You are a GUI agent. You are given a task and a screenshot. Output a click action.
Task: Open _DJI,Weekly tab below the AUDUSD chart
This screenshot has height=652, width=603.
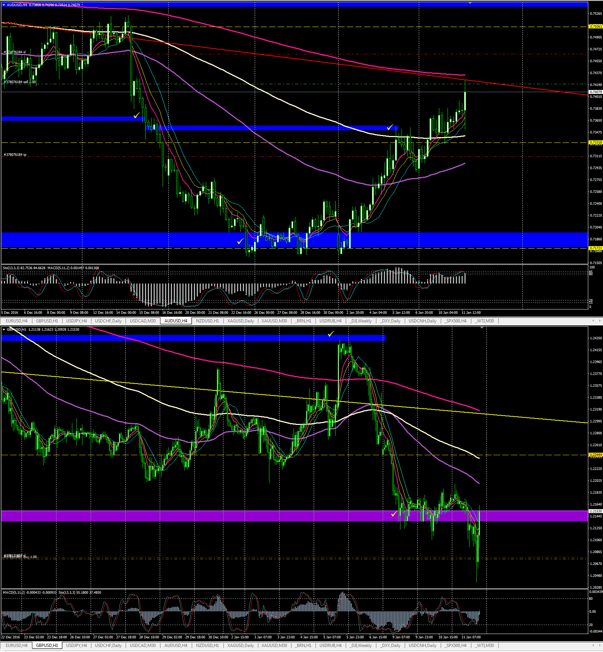(x=361, y=321)
